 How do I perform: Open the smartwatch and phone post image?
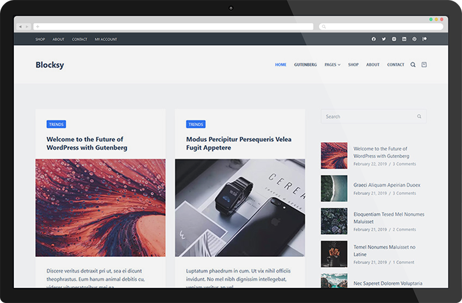240,208
